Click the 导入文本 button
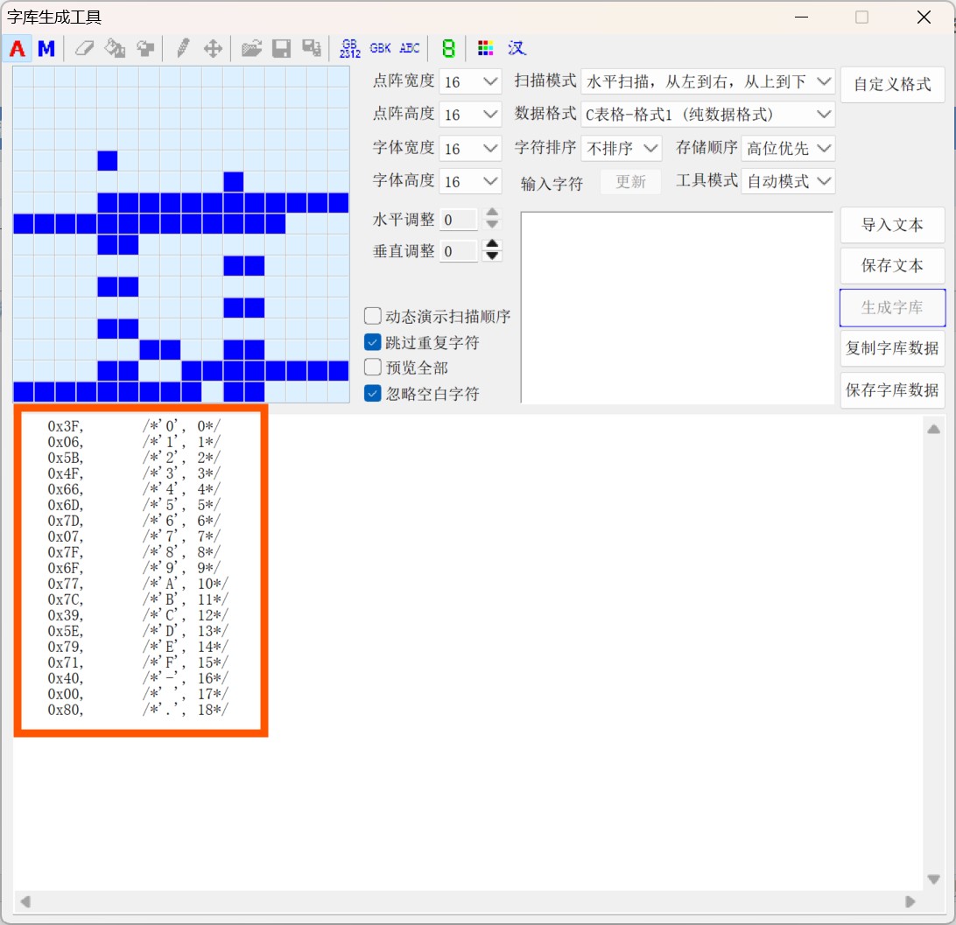Screen dimensions: 956x925 pyautogui.click(x=892, y=225)
